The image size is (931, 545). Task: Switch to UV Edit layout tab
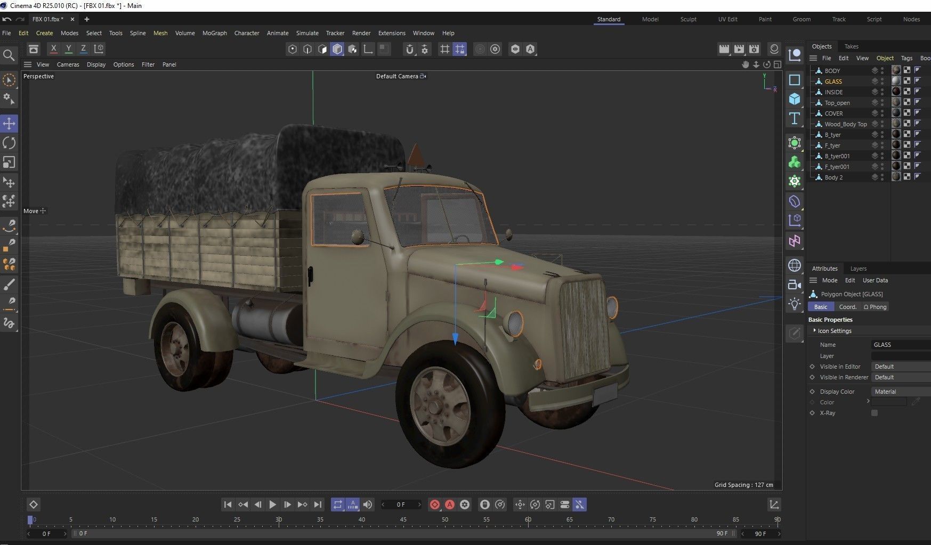pos(727,19)
